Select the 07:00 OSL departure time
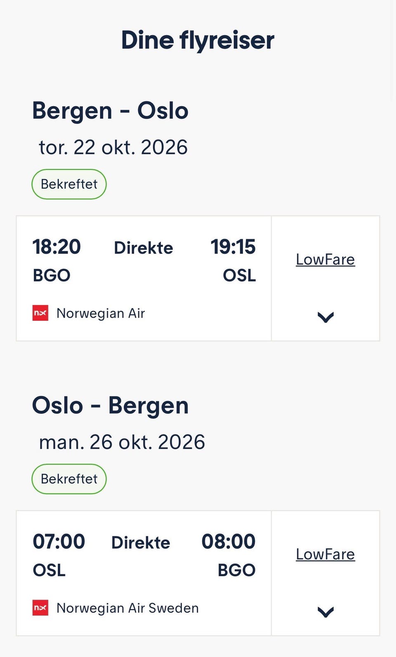396x657 pixels. pyautogui.click(x=59, y=542)
